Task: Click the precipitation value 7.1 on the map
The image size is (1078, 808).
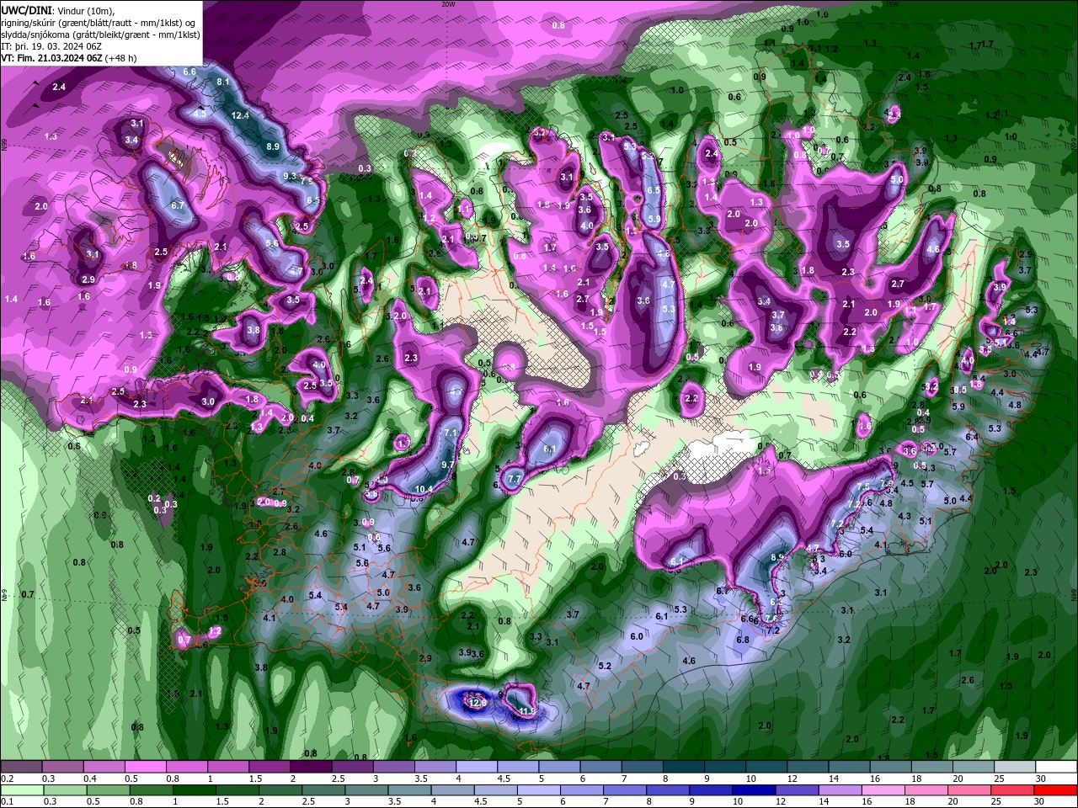Action: point(451,433)
